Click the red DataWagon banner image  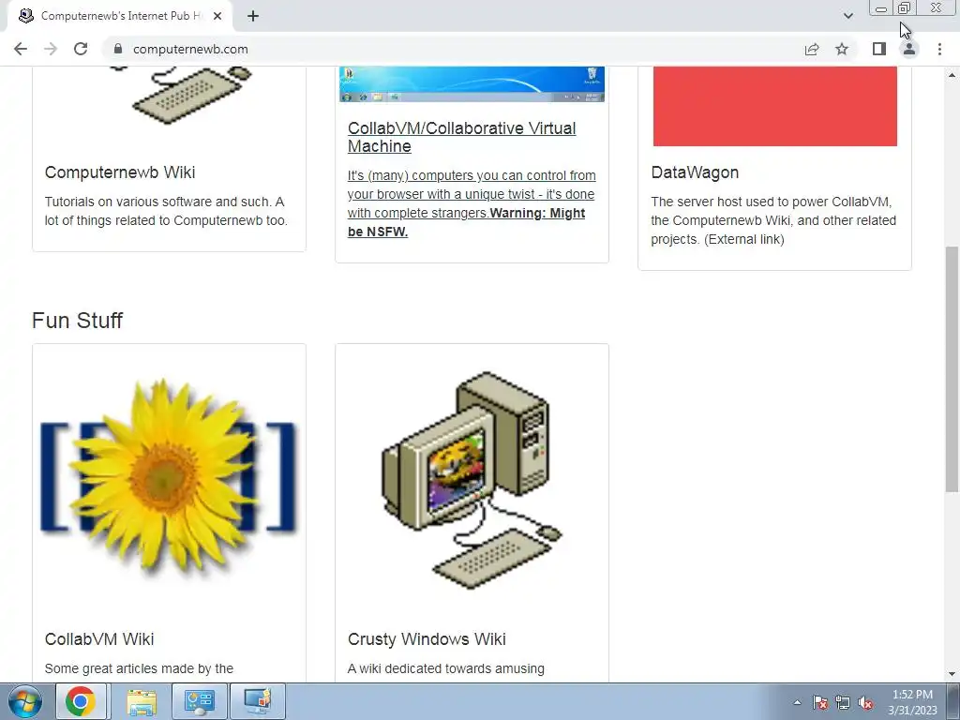[775, 106]
